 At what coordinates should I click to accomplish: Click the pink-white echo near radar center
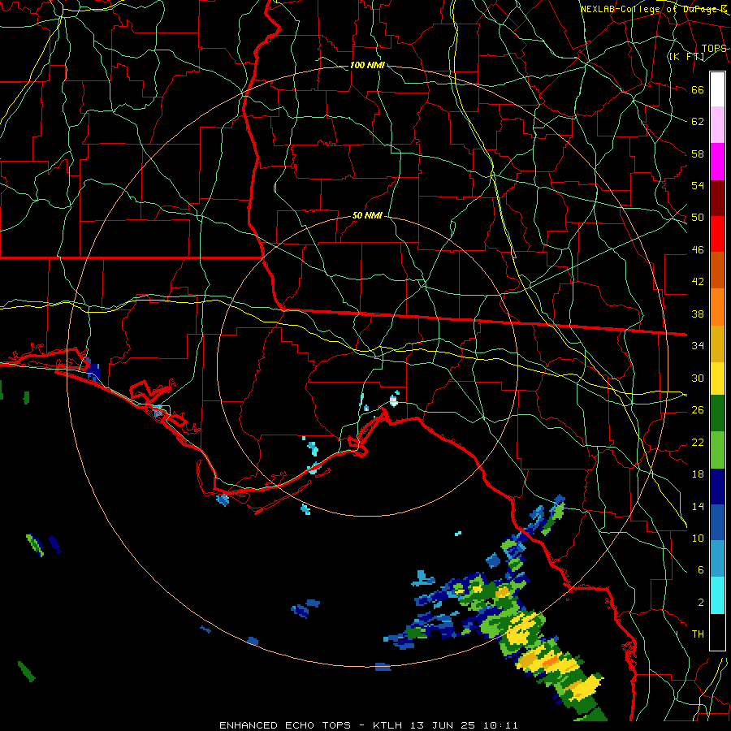point(394,400)
